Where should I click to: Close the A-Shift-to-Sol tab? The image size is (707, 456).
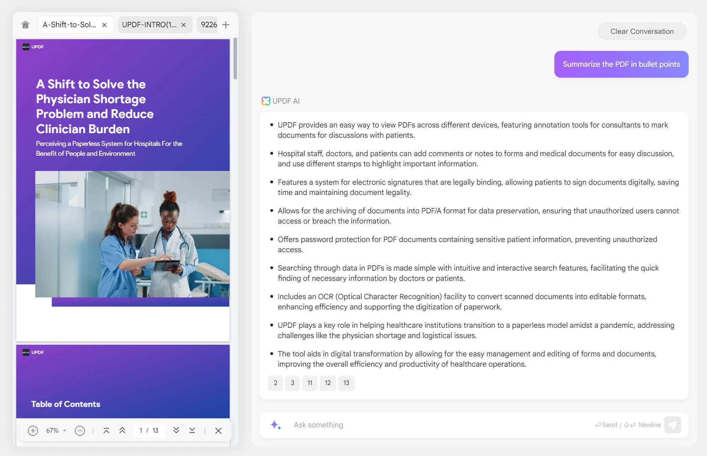(104, 25)
